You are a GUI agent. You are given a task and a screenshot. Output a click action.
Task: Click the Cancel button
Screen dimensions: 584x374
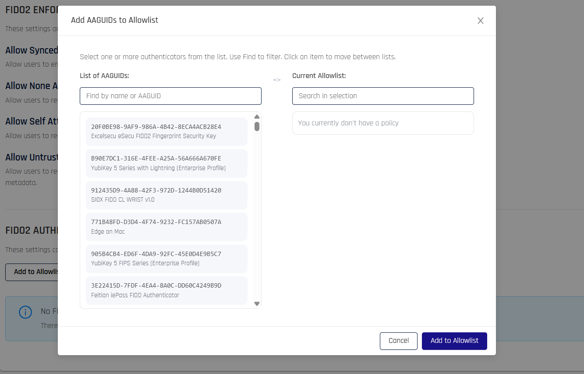[398, 341]
